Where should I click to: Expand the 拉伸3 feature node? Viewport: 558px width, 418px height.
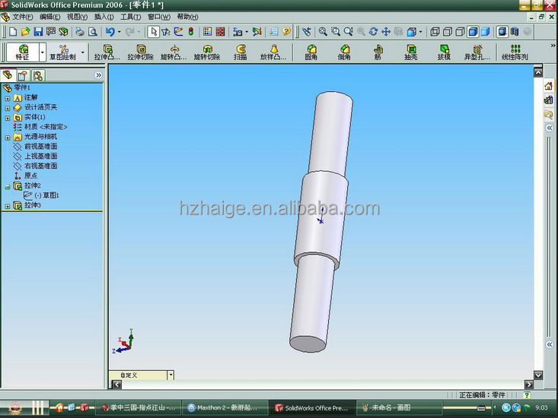[8, 206]
